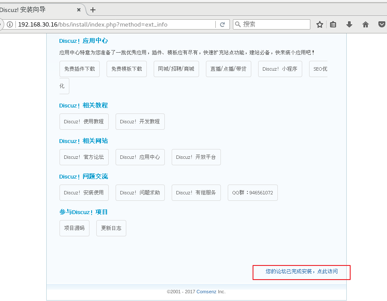Image resolution: width=387 pixels, height=301 pixels.
Task: Focus the address bar URL field
Action: (115, 24)
